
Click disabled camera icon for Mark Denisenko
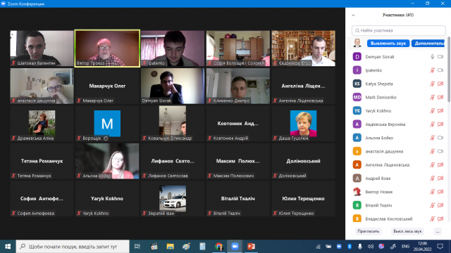[440, 97]
